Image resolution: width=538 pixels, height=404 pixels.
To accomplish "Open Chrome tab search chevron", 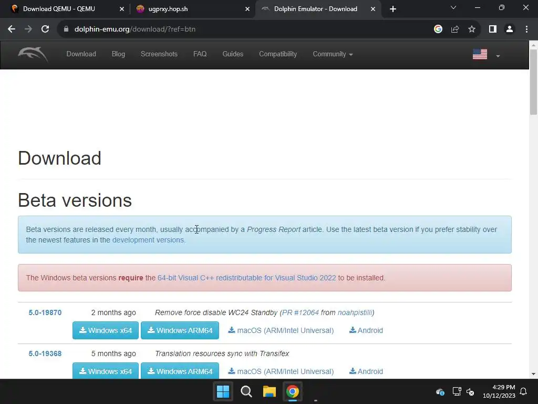I will pos(453,7).
